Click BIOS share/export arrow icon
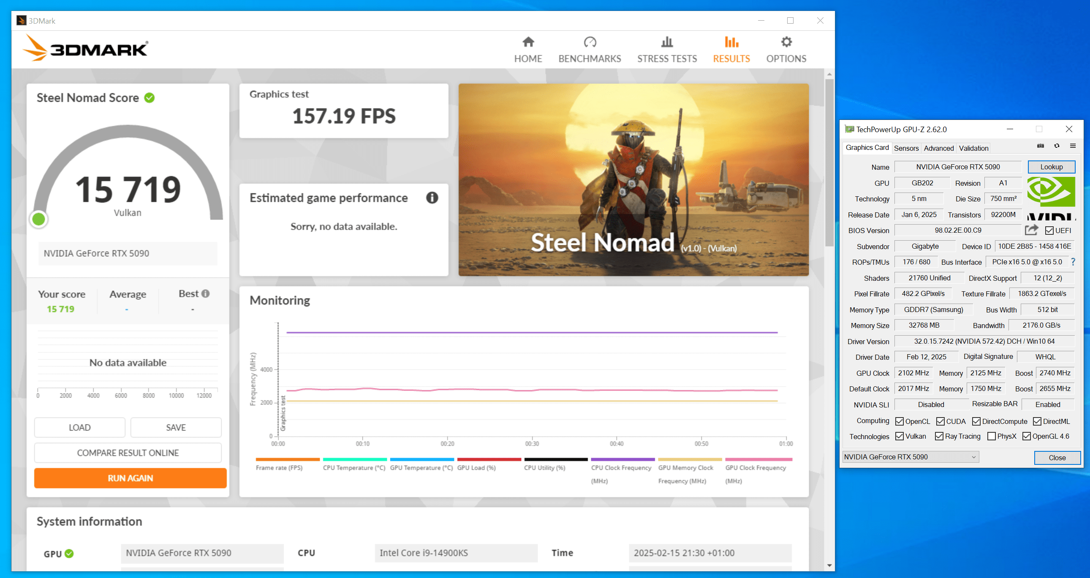 click(1031, 230)
